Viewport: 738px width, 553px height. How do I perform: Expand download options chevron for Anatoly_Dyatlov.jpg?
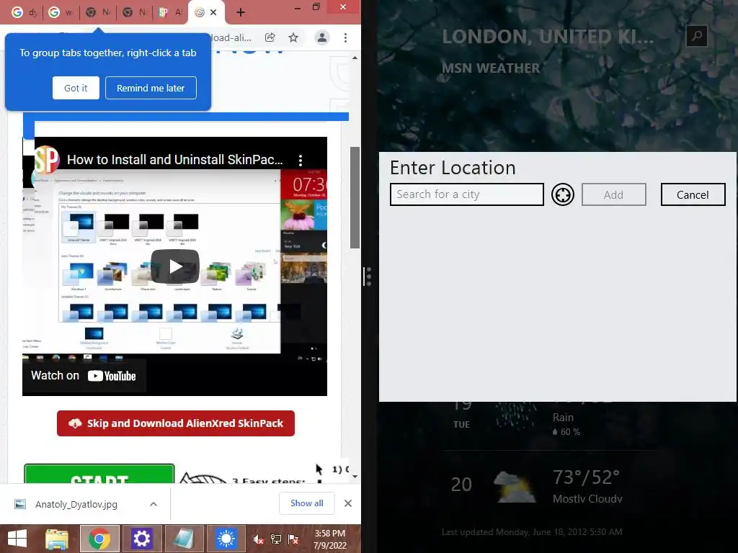click(154, 504)
